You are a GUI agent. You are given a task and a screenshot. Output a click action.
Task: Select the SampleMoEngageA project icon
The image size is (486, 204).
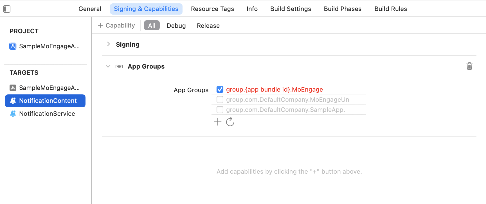pyautogui.click(x=13, y=46)
